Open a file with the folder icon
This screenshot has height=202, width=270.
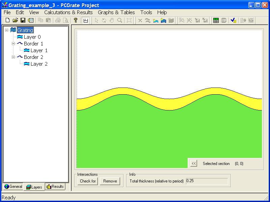tap(15, 21)
